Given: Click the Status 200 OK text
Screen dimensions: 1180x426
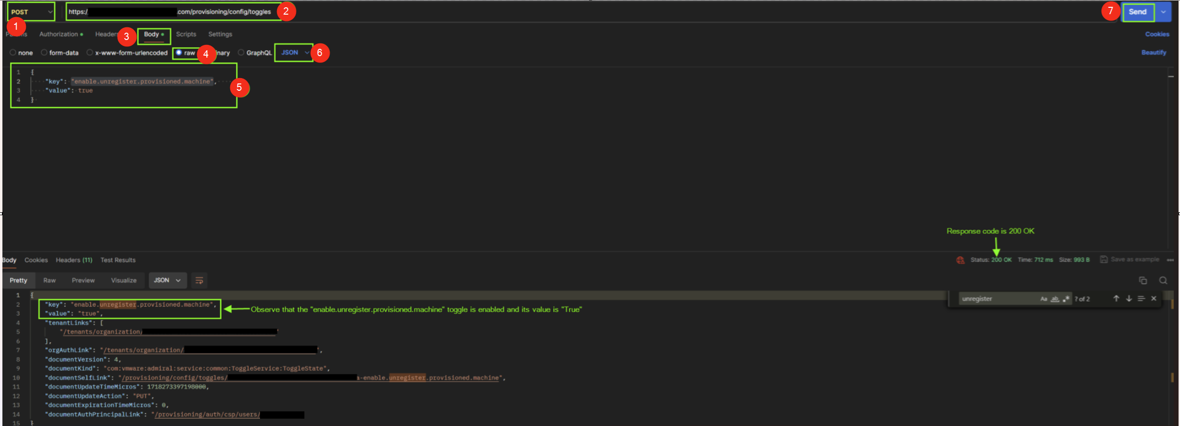Looking at the screenshot, I should [x=991, y=260].
